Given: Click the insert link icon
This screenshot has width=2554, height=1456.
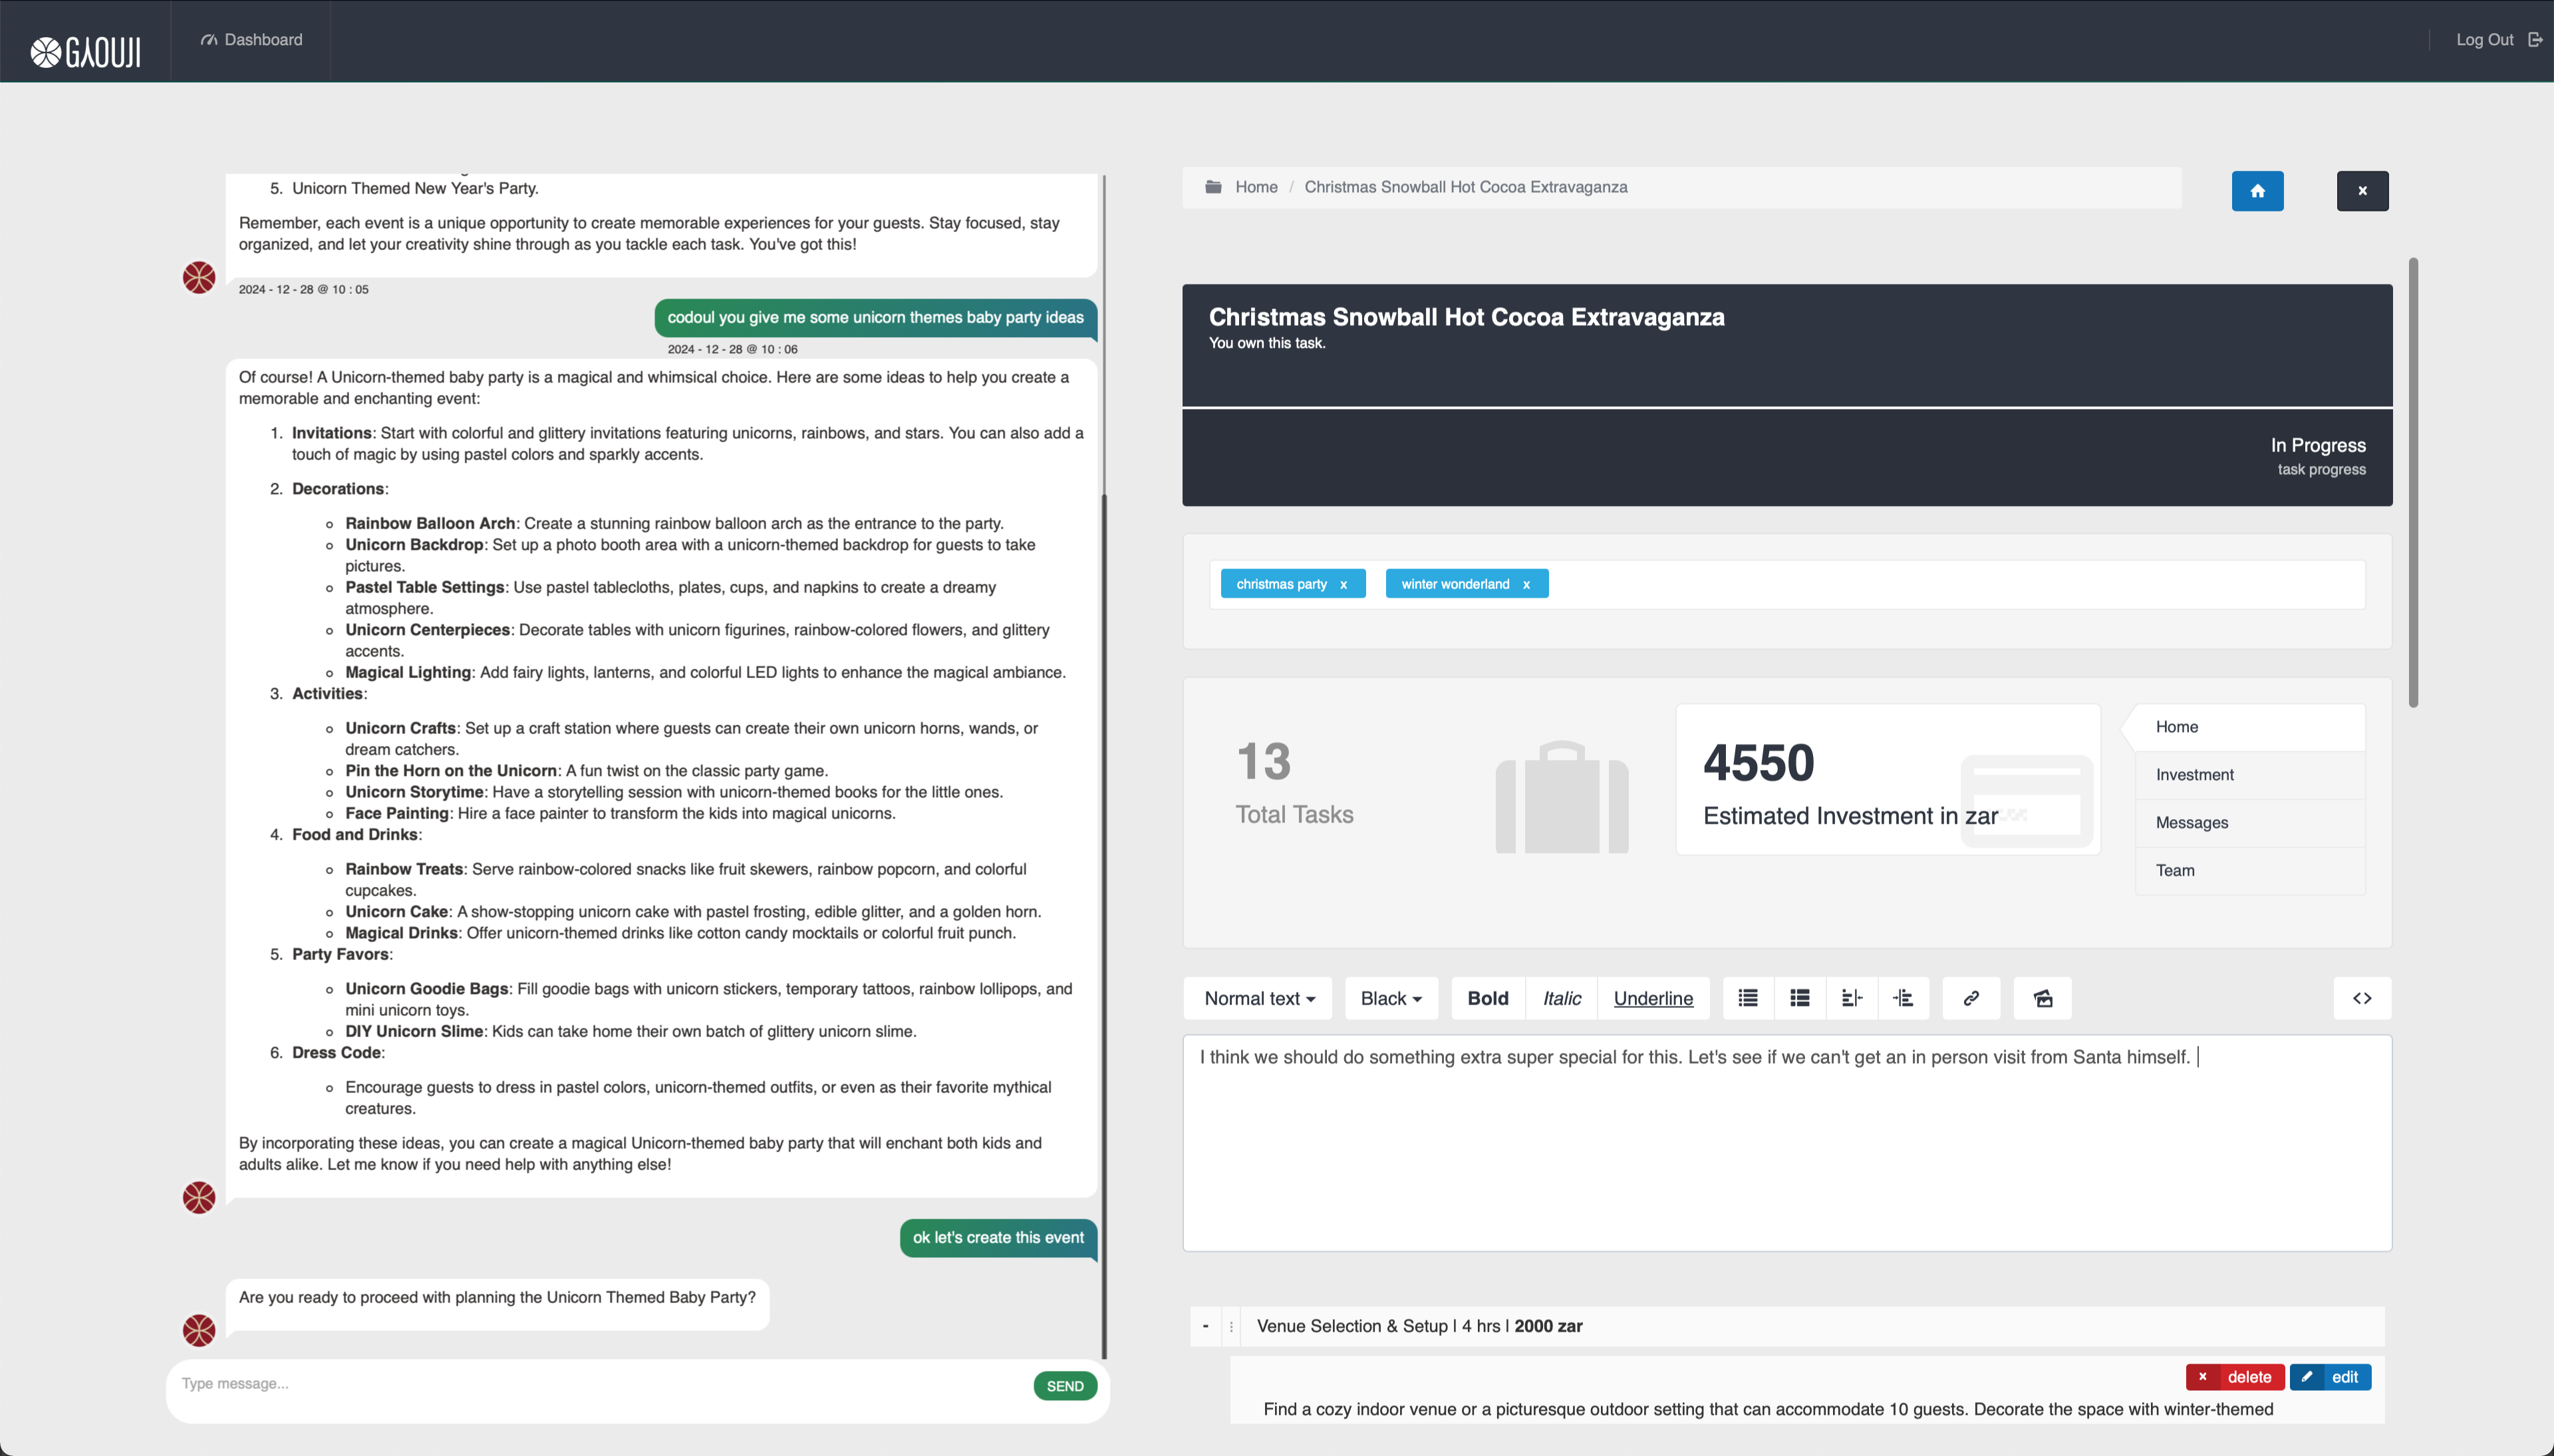Looking at the screenshot, I should click(1971, 999).
